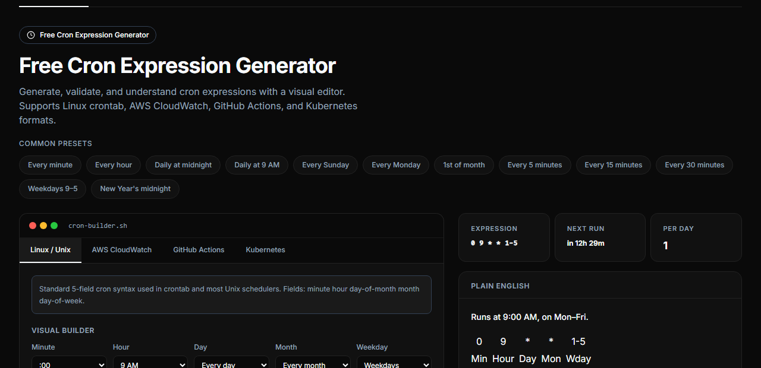Open the Weekday dropdown showing Weekdays

coord(394,362)
